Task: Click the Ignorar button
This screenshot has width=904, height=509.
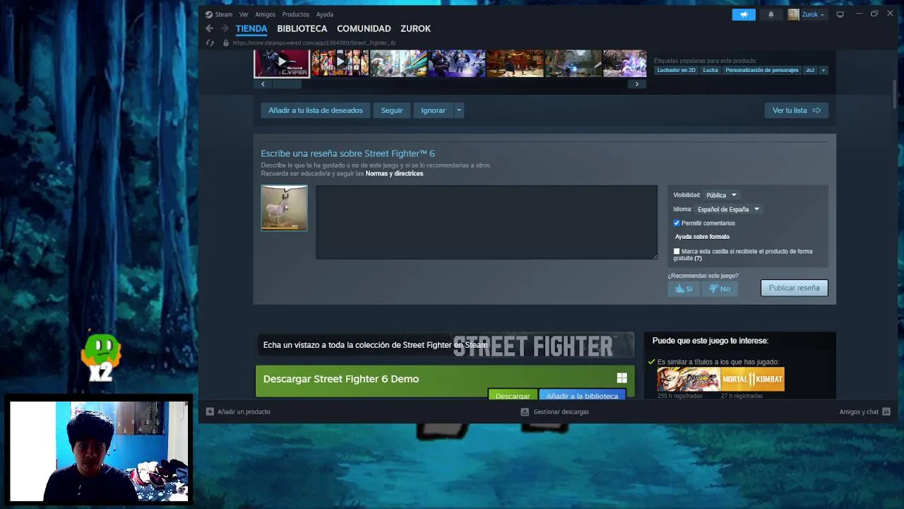Action: pos(433,110)
